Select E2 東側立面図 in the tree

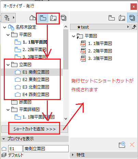36,80
